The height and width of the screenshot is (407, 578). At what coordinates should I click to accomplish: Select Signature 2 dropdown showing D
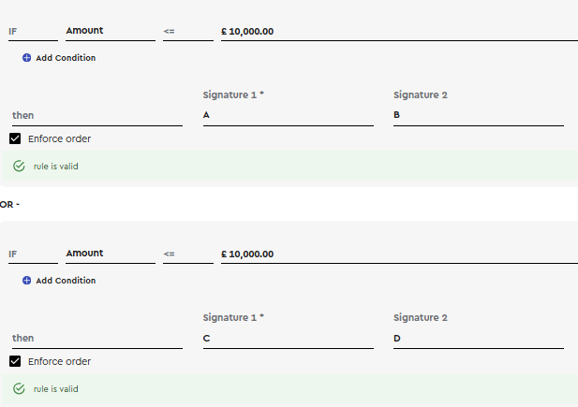coord(479,339)
